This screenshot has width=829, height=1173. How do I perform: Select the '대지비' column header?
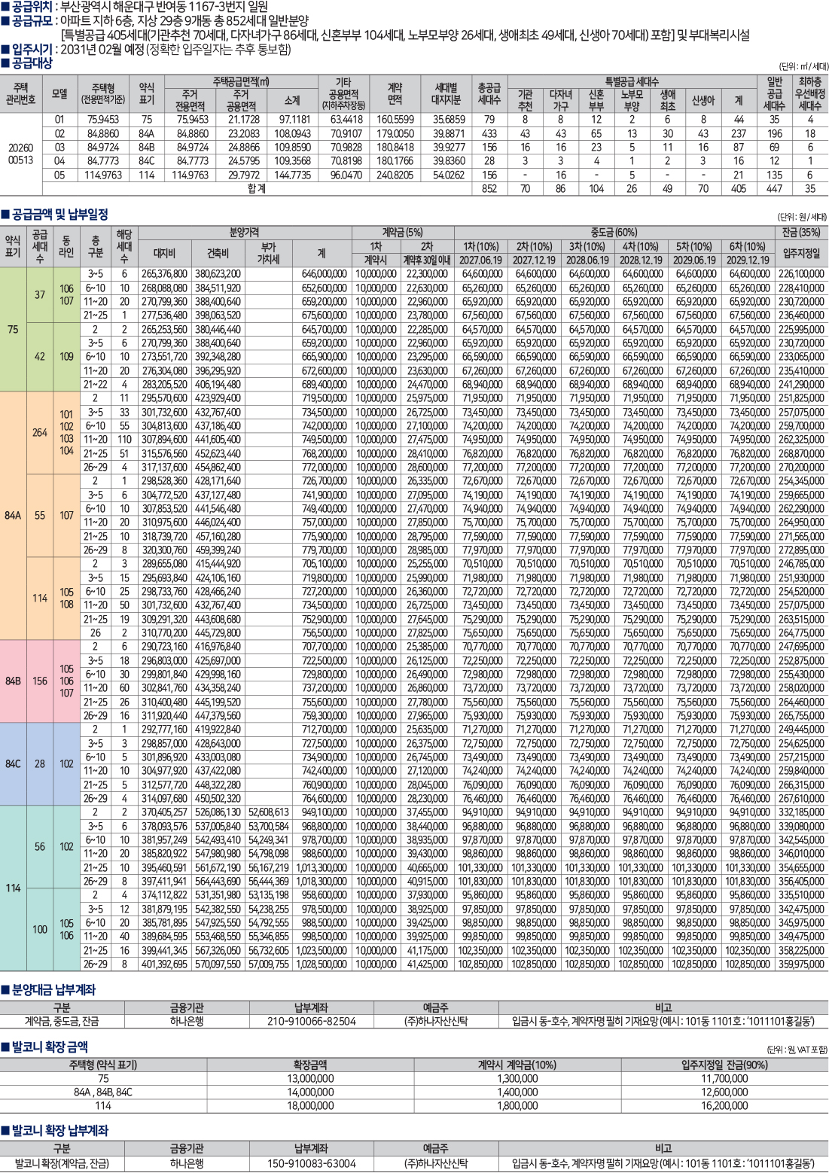coord(164,254)
